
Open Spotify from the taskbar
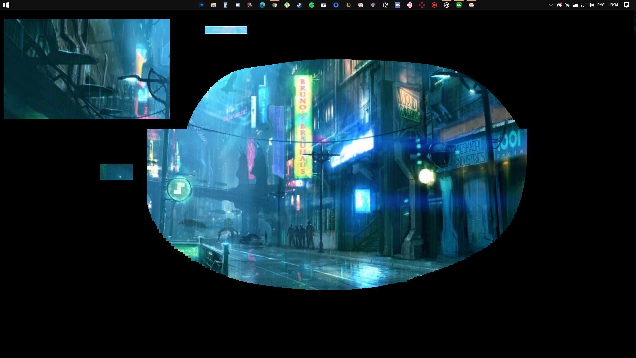pos(312,5)
